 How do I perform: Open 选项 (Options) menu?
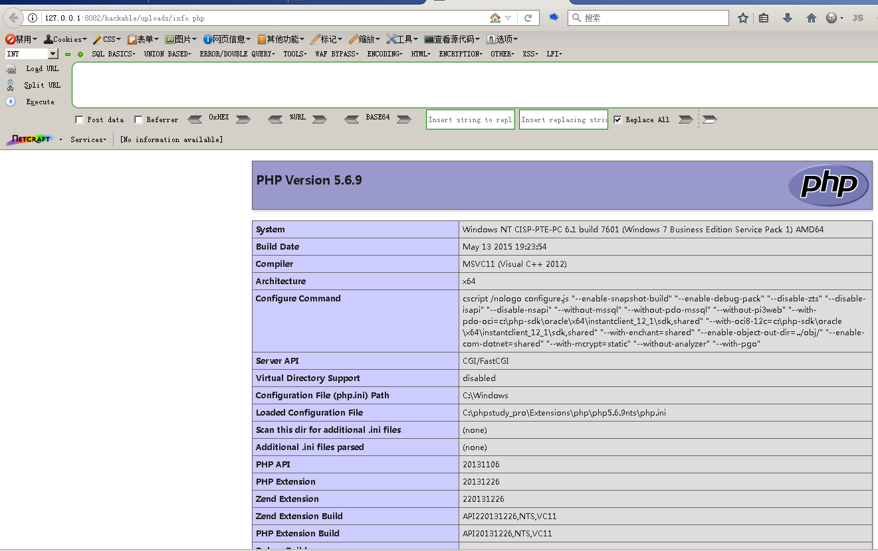[x=502, y=39]
